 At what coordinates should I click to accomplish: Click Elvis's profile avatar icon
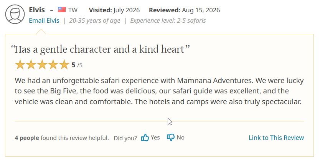coord(15,14)
